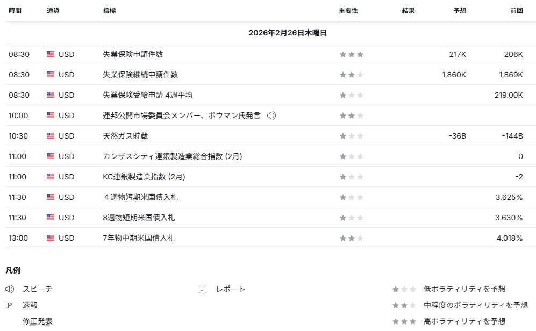Select the ４週物短期米国債入札 event

(x=140, y=197)
